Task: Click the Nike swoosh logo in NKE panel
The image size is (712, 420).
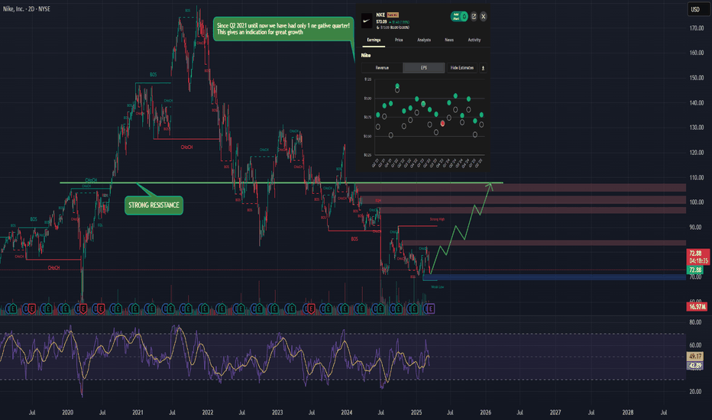Action: [x=367, y=21]
